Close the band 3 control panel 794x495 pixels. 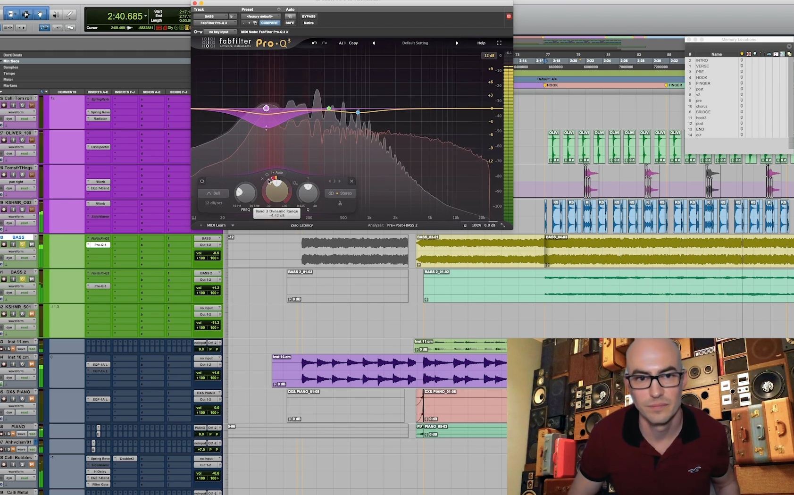pyautogui.click(x=351, y=181)
